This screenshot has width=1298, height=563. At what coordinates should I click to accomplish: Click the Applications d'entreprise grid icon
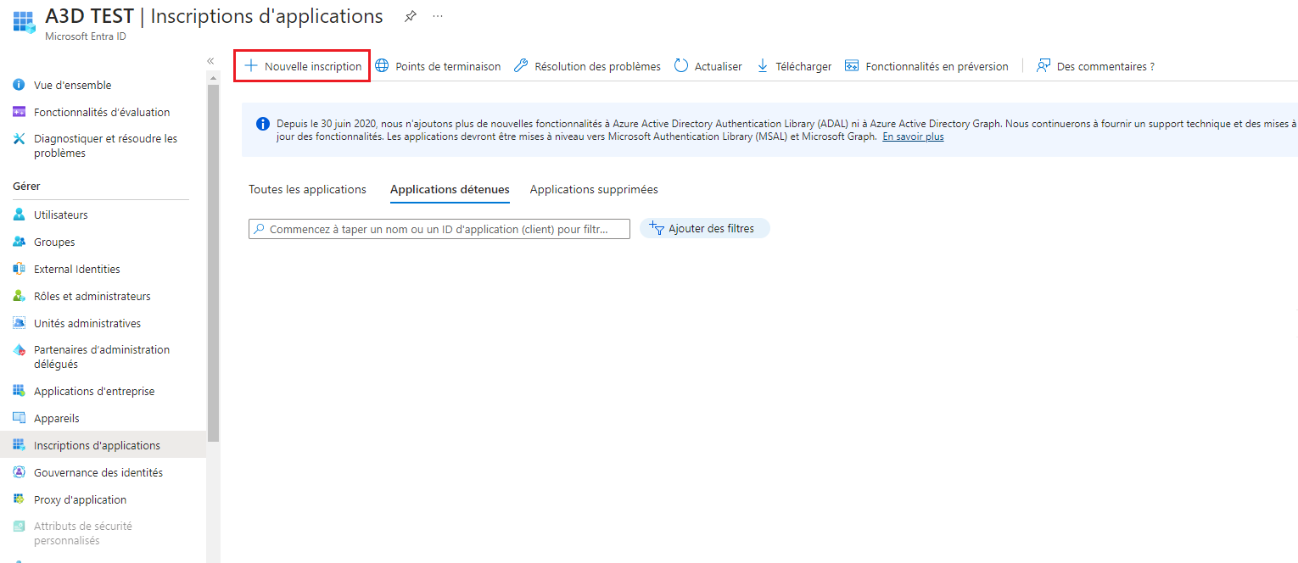point(19,391)
